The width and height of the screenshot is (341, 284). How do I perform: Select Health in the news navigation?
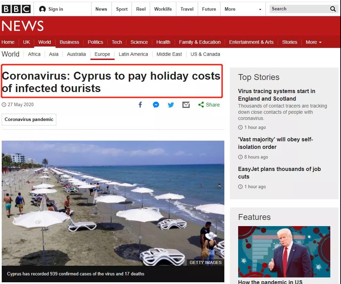click(163, 42)
